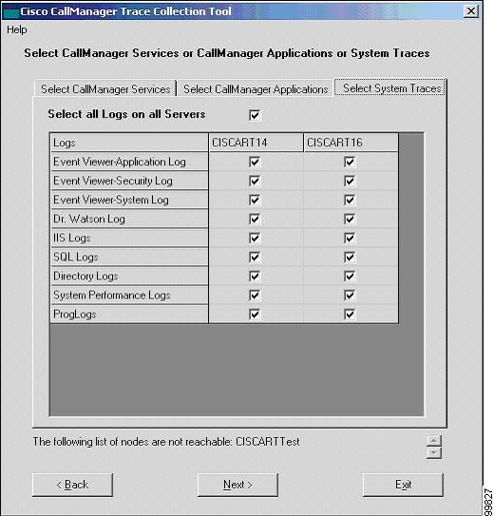Image resolution: width=494 pixels, height=516 pixels.
Task: Select the Dr. Watson Log row label
Action: [x=129, y=219]
